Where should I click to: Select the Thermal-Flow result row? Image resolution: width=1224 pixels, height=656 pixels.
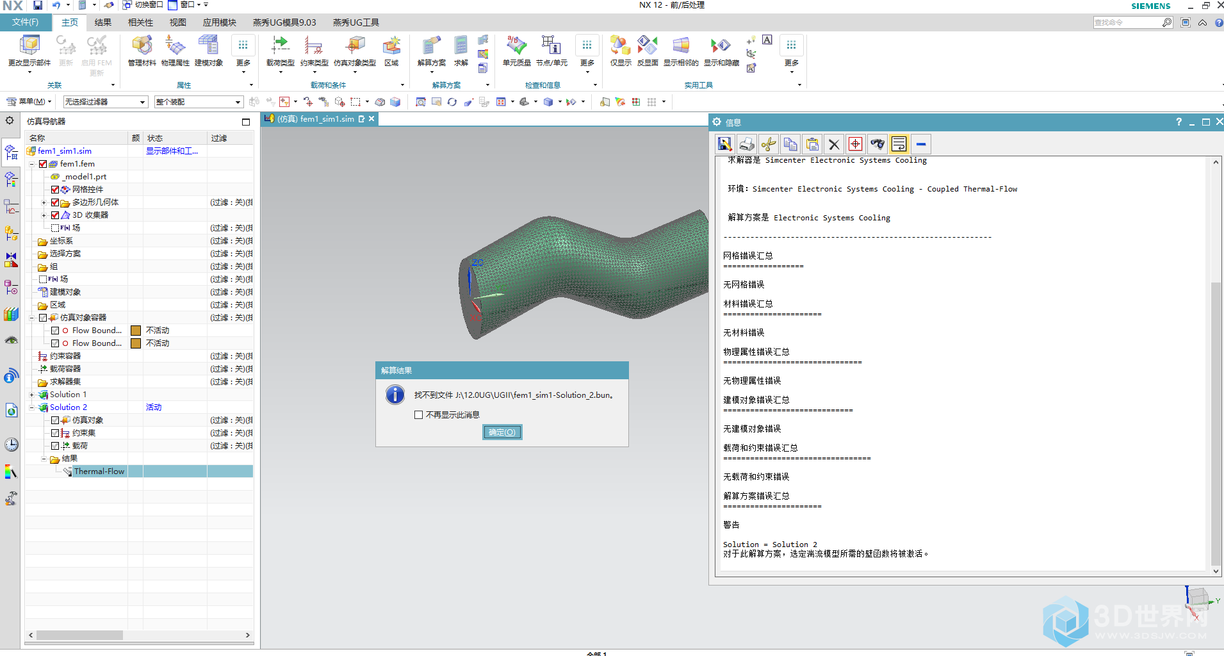point(139,471)
